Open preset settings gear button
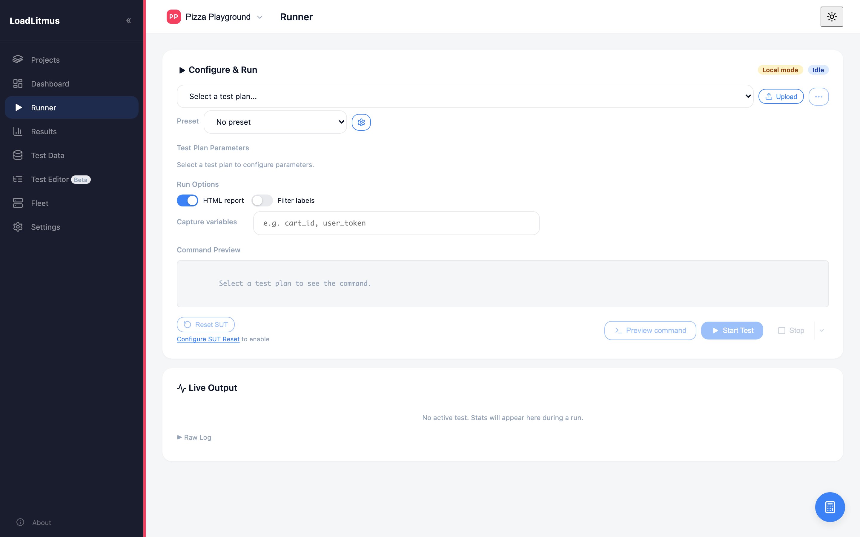860x537 pixels. tap(361, 122)
